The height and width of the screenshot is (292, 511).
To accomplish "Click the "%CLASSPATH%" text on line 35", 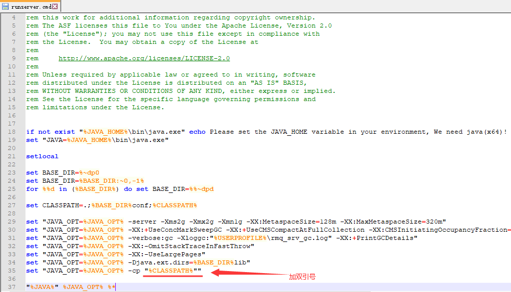I will coord(172,271).
